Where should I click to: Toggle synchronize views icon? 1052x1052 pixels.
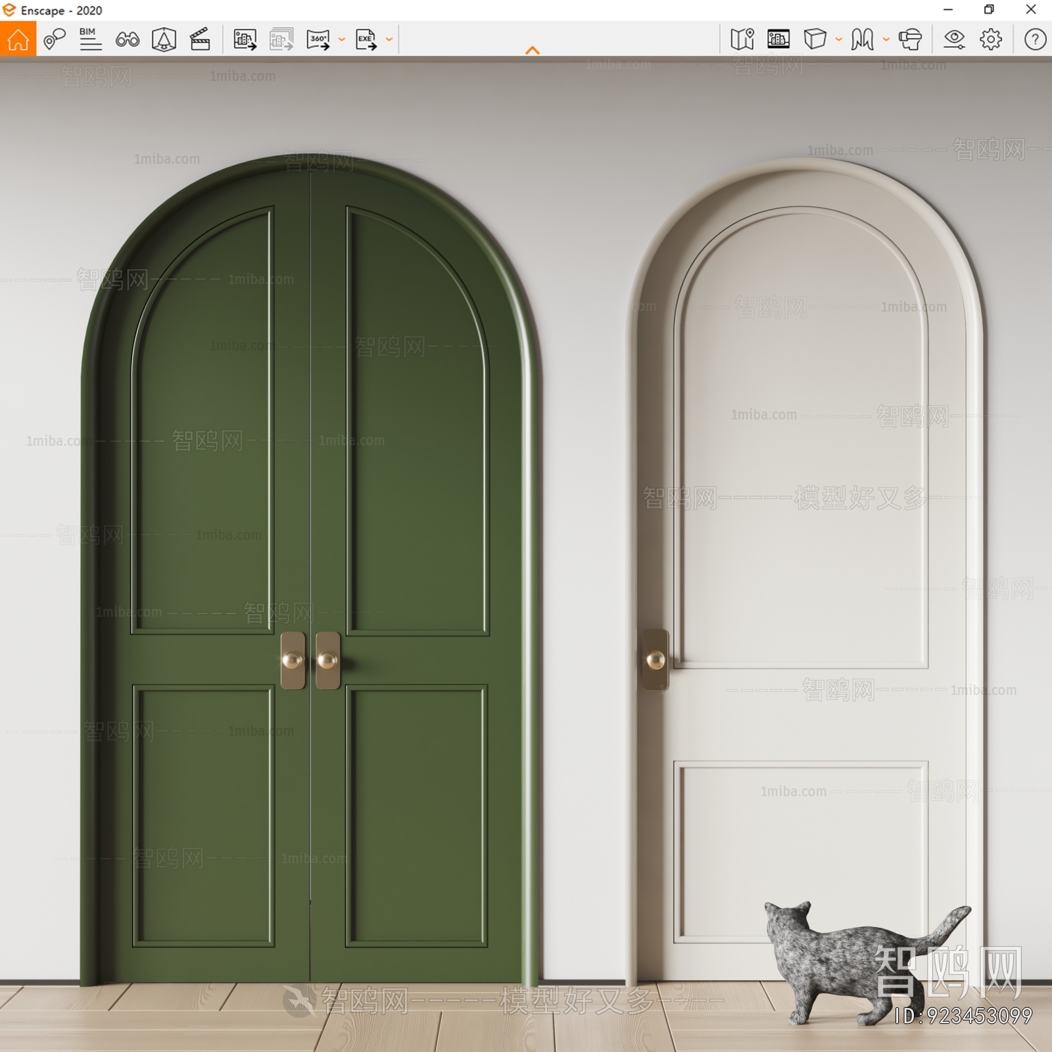tap(778, 39)
